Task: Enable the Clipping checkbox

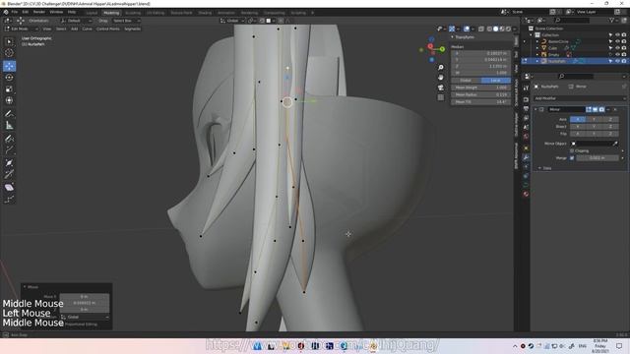Action: (572, 150)
